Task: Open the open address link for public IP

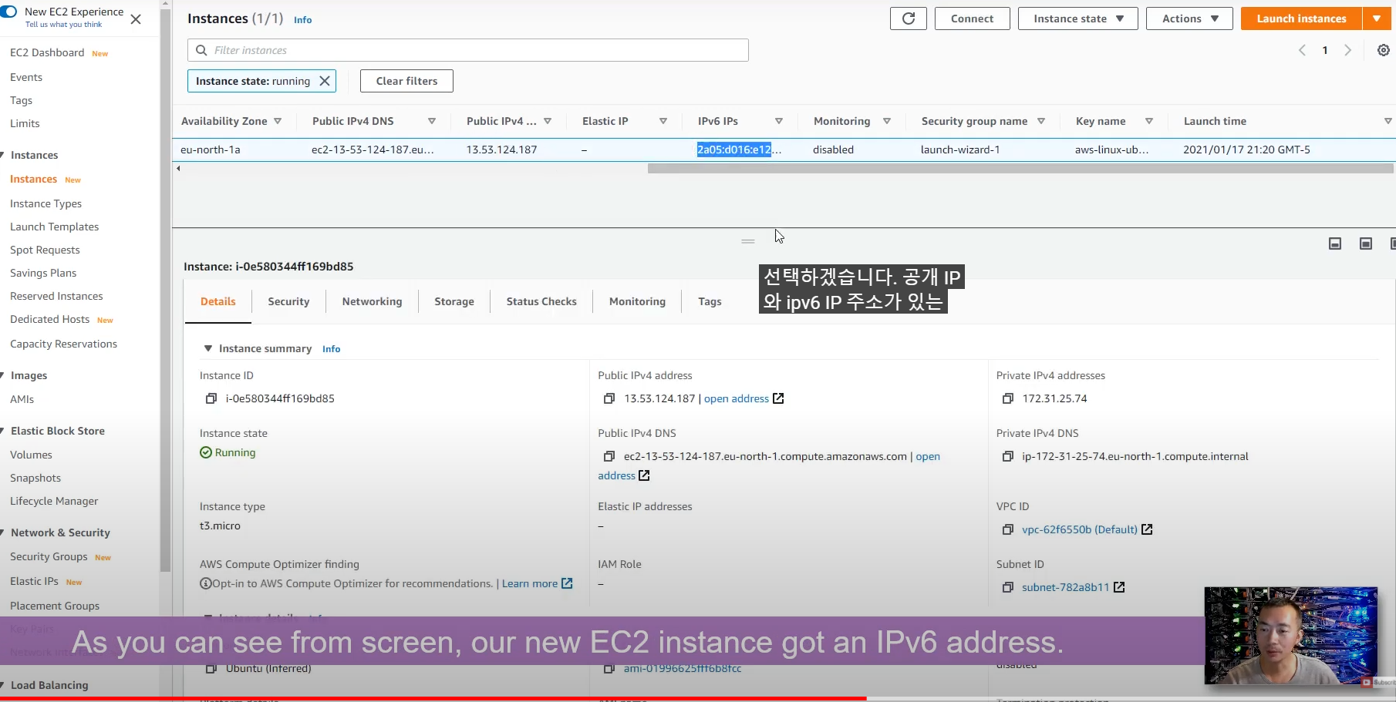Action: [736, 398]
